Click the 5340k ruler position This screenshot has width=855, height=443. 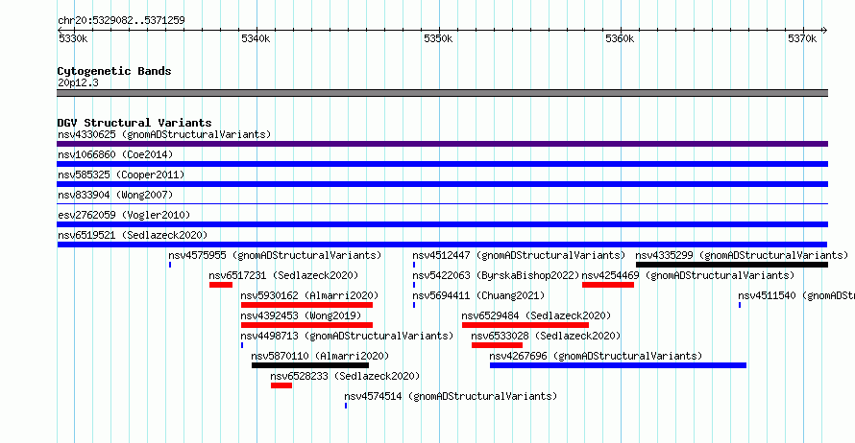click(256, 38)
